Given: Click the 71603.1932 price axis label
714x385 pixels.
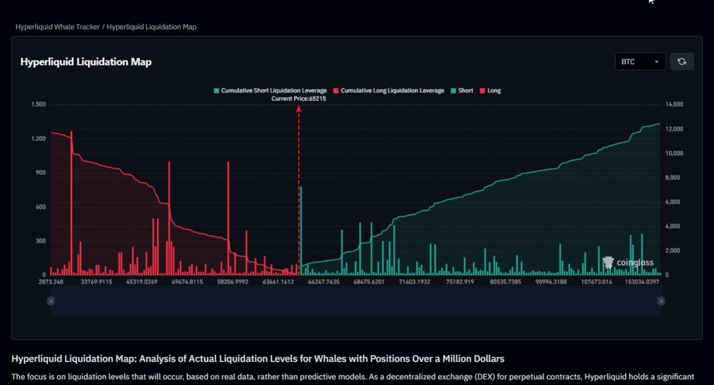Looking at the screenshot, I should (414, 282).
